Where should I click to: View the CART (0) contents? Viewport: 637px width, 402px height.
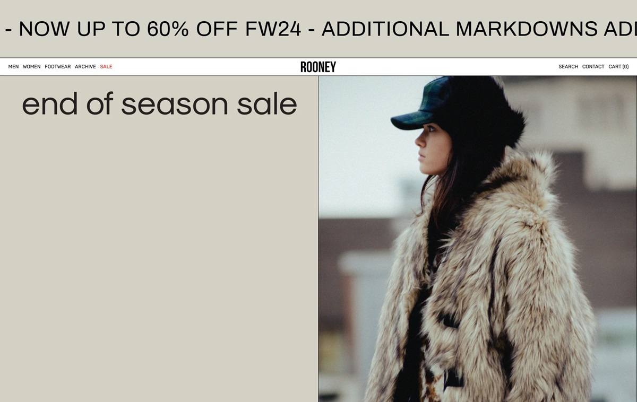(x=618, y=67)
